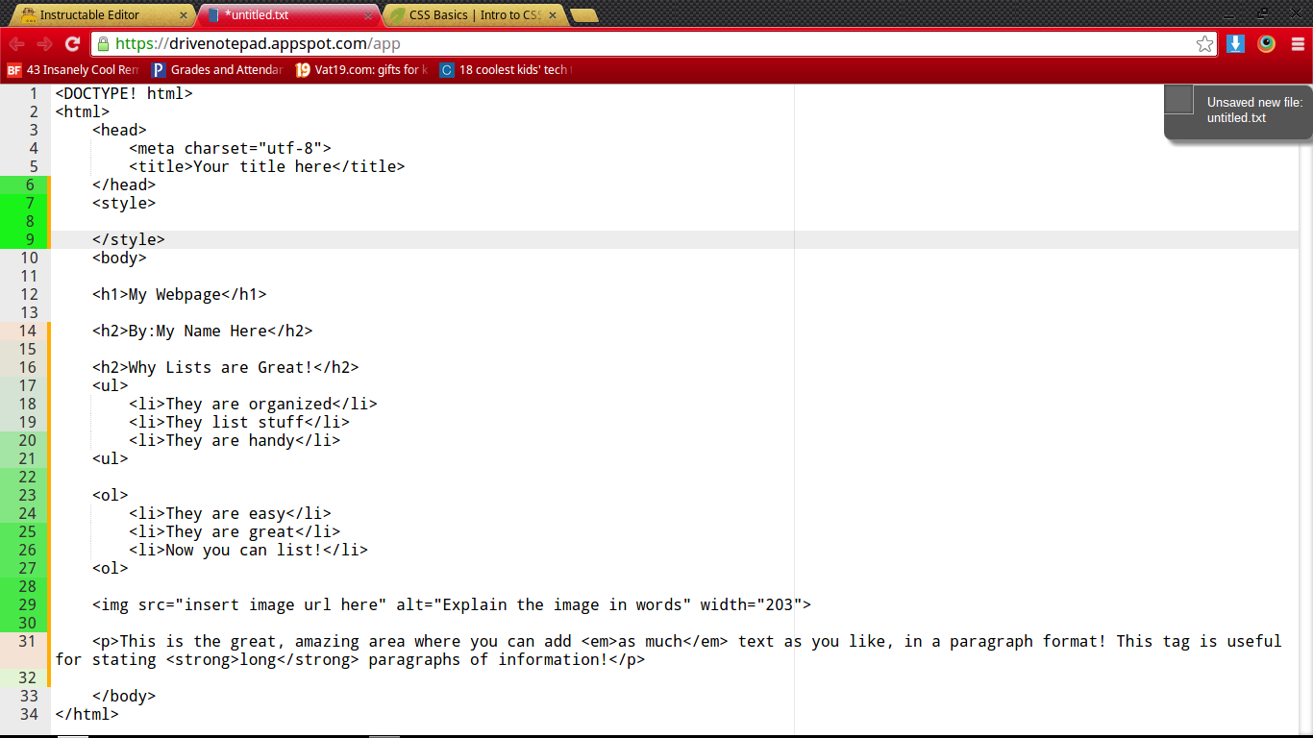Open the Chrome hamburger menu
The image size is (1313, 738).
click(1298, 44)
